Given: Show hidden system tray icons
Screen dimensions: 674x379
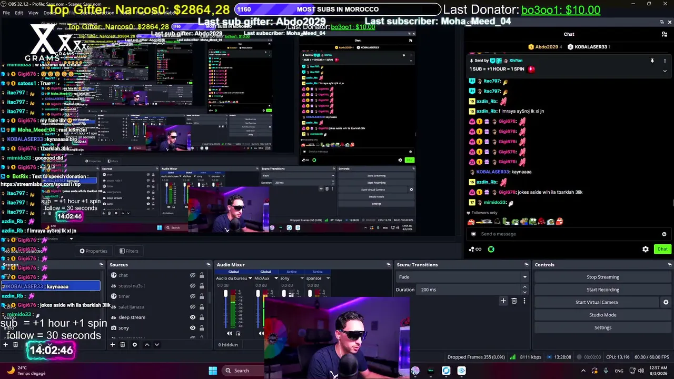Looking at the screenshot, I should (x=583, y=371).
